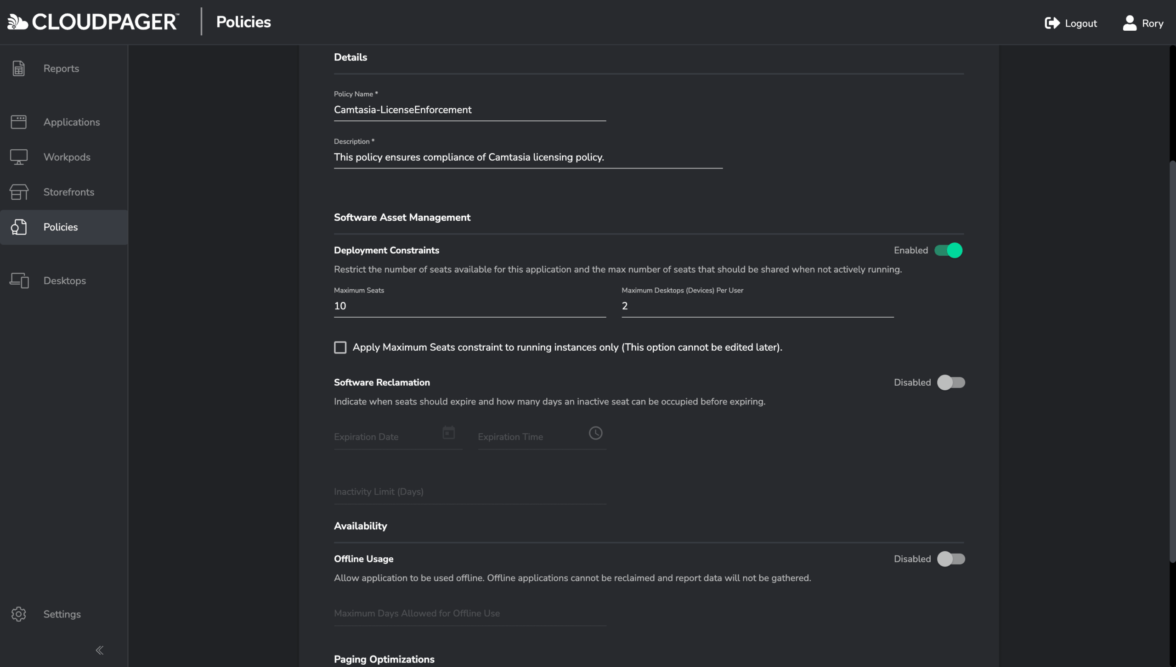Screen dimensions: 1176x667
Task: Click the Logout link text
Action: click(x=1080, y=23)
